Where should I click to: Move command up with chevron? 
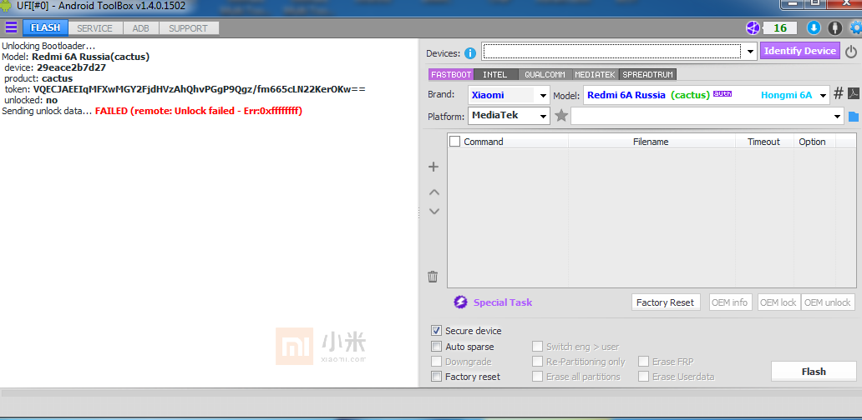click(x=434, y=192)
